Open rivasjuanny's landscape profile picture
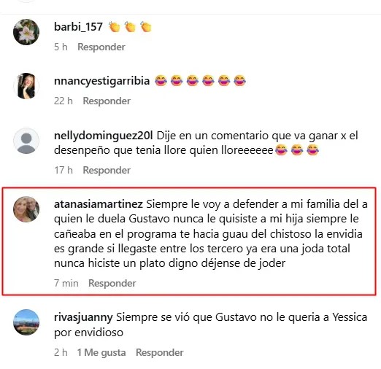 (x=26, y=322)
